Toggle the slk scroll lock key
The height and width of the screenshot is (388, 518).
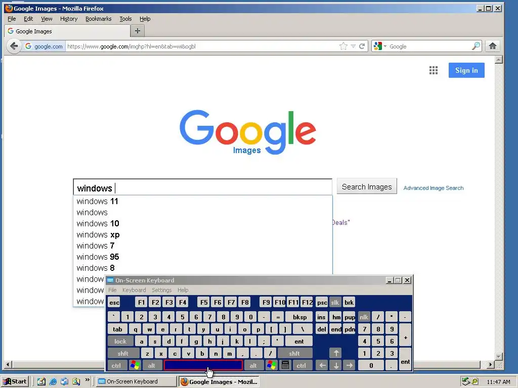[x=335, y=302]
